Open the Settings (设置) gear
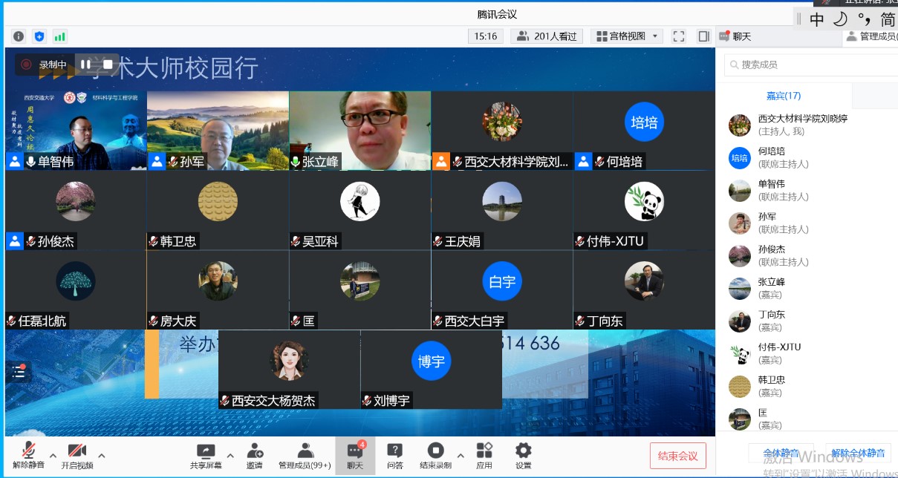The image size is (898, 478). point(523,455)
